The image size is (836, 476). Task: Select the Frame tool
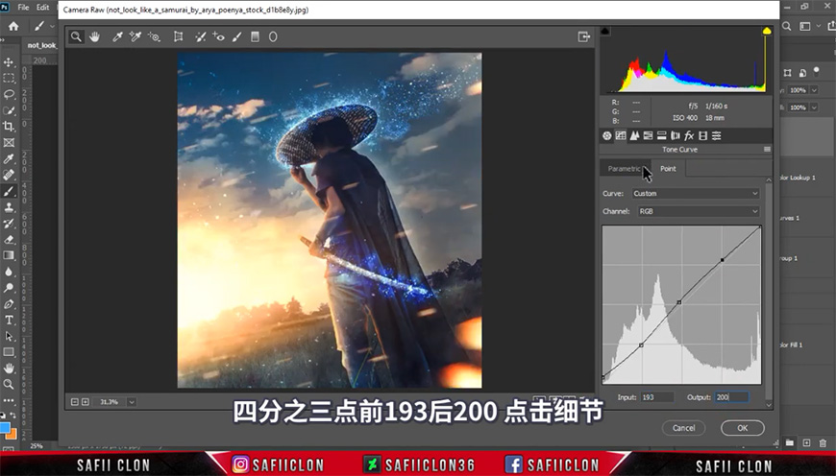click(9, 143)
